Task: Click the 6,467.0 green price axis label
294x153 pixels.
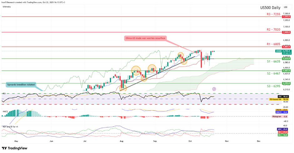Action: 286,71
